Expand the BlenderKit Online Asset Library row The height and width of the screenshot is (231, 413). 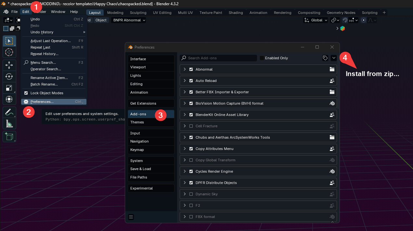(x=185, y=115)
